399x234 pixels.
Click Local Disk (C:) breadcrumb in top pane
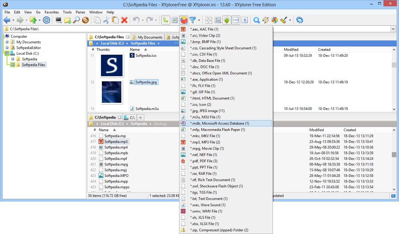pos(112,43)
